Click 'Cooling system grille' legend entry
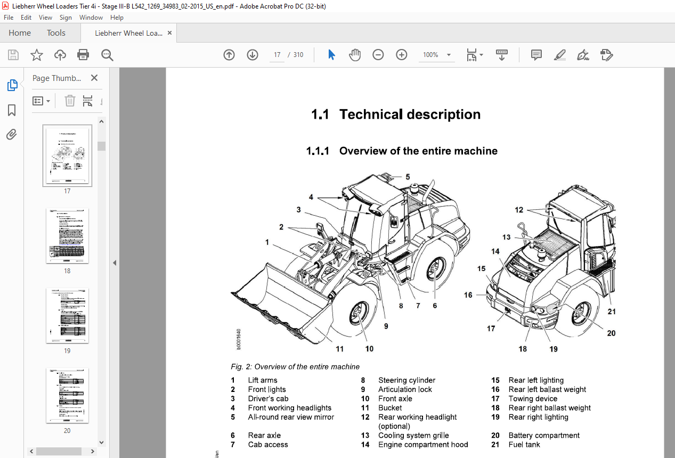Screen dimensions: 675x458 tap(413, 435)
